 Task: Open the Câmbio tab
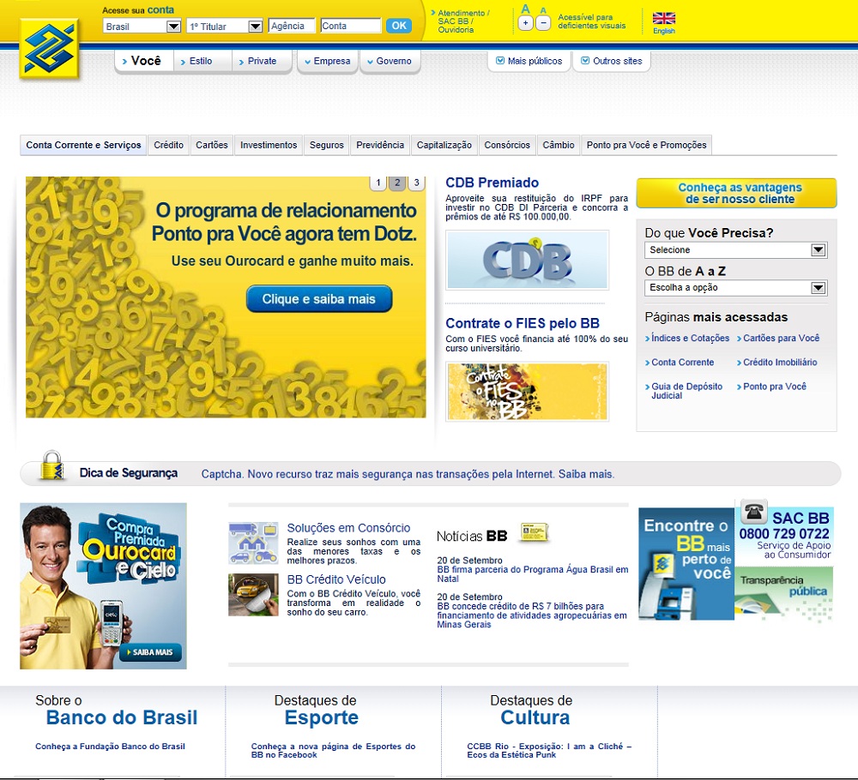[x=559, y=145]
